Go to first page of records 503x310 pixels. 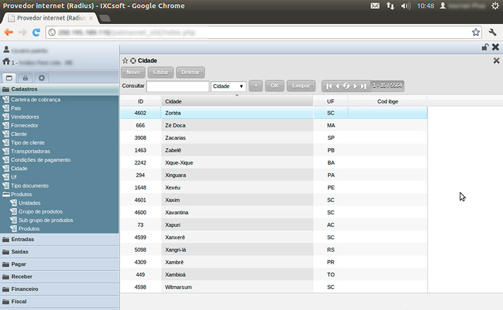click(329, 86)
